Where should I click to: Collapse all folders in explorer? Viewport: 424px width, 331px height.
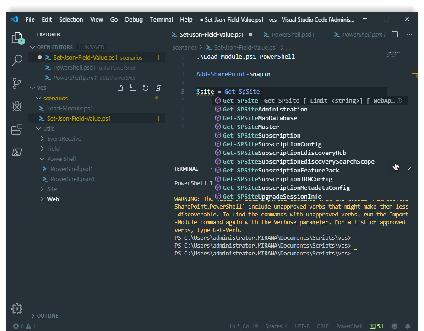(158, 88)
